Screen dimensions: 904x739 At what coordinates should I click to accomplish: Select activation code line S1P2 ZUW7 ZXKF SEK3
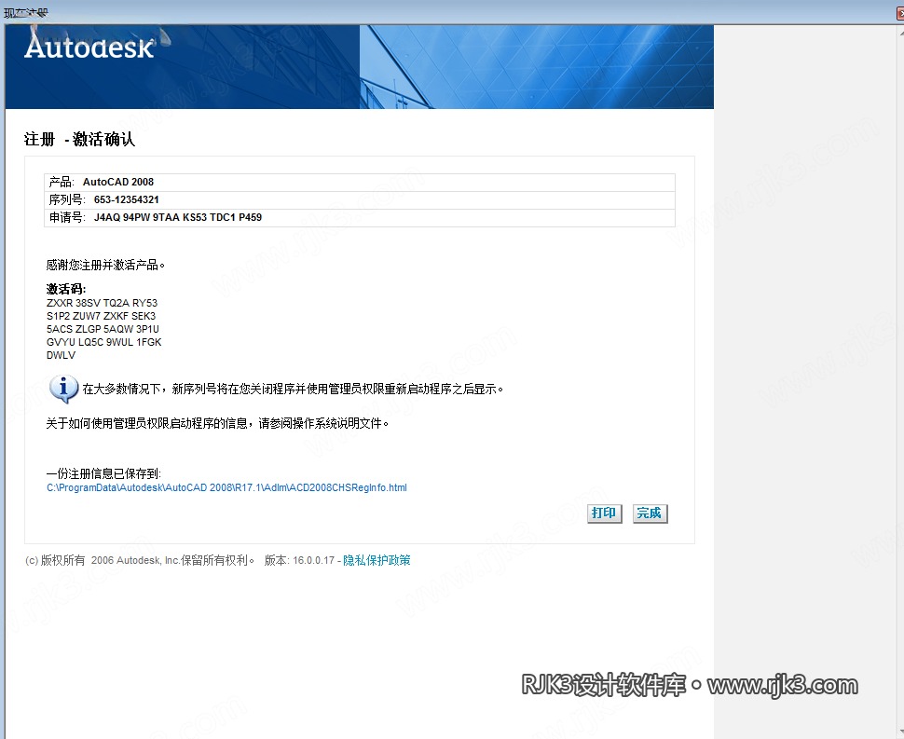[101, 316]
